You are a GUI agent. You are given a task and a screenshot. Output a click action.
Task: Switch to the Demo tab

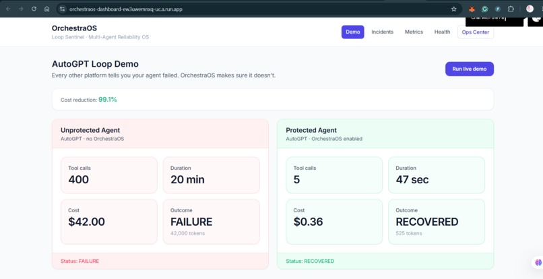pyautogui.click(x=352, y=32)
